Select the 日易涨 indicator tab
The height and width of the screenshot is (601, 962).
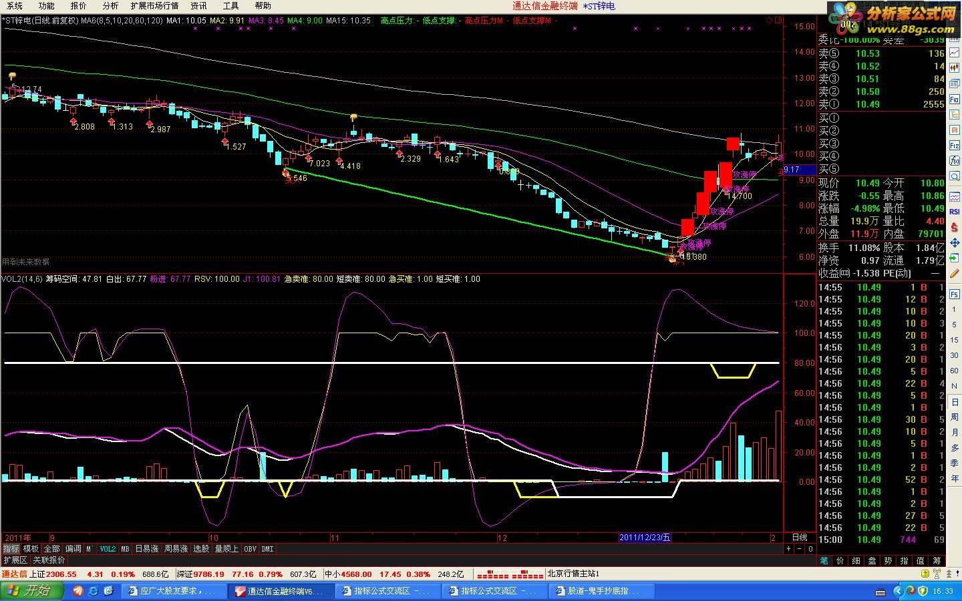(x=147, y=549)
